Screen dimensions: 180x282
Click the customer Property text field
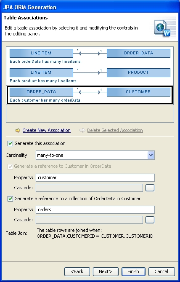(95, 178)
